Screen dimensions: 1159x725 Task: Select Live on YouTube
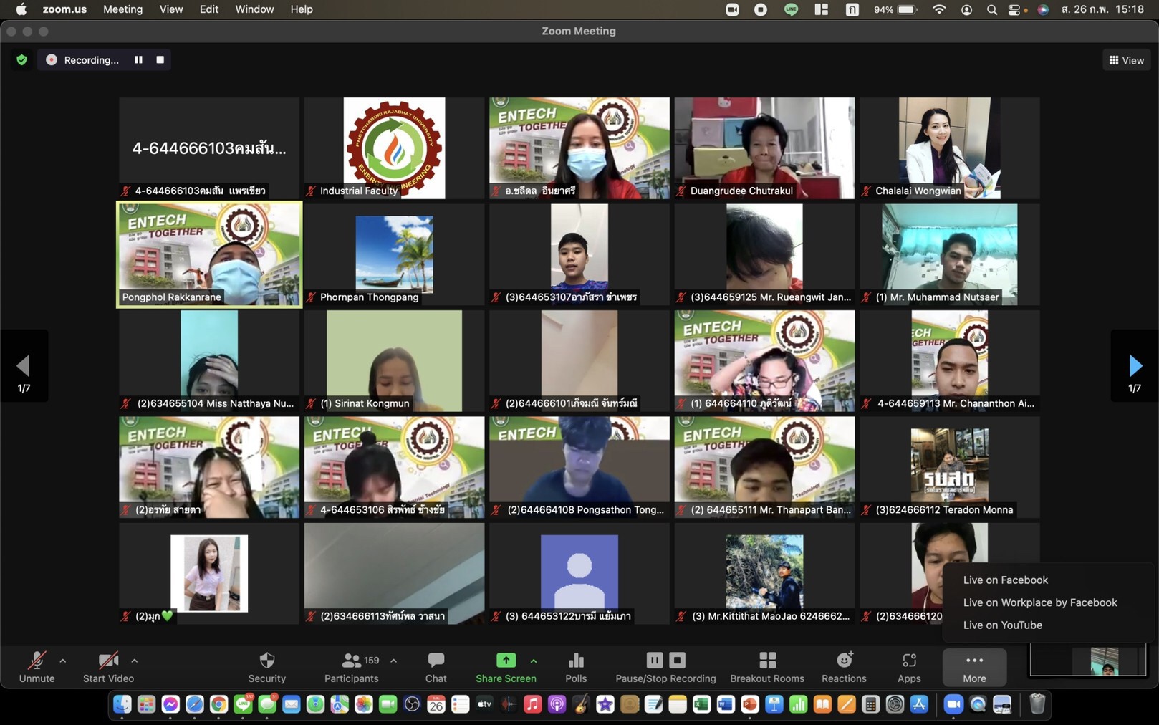coord(1002,625)
